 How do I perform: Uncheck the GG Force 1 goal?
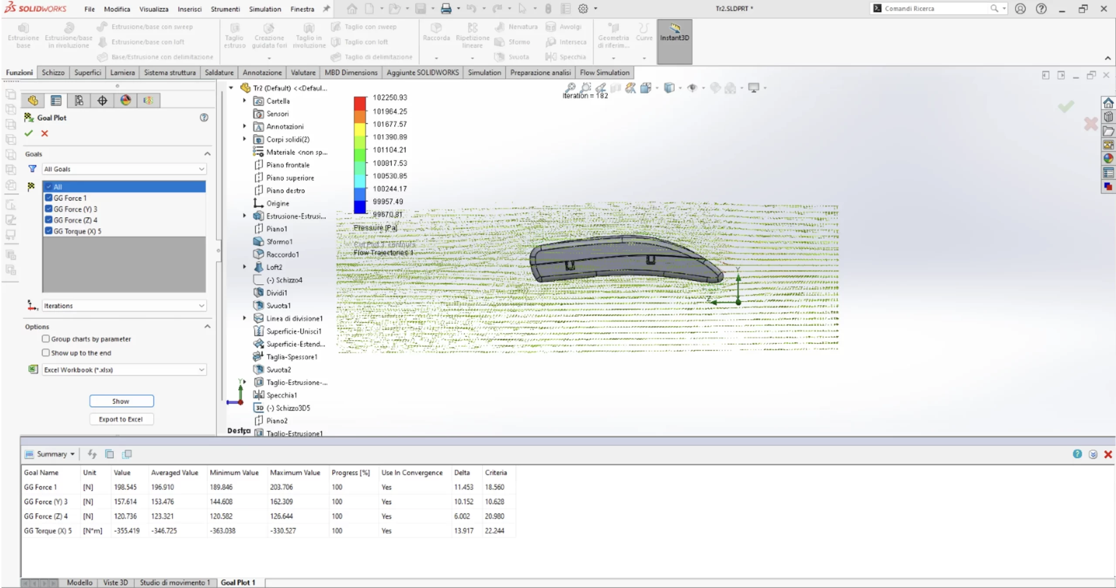49,198
